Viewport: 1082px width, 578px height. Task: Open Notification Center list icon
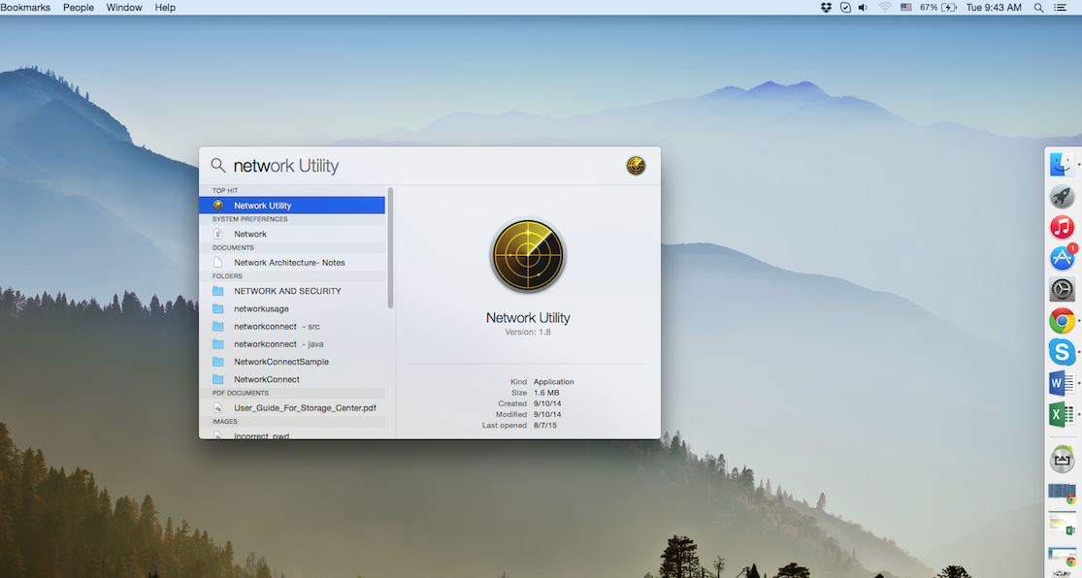[1061, 8]
